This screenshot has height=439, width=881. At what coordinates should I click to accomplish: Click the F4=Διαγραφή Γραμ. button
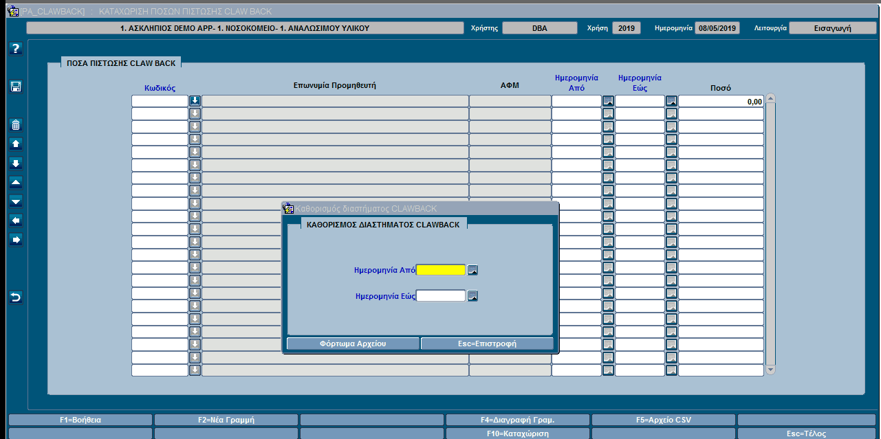click(518, 420)
